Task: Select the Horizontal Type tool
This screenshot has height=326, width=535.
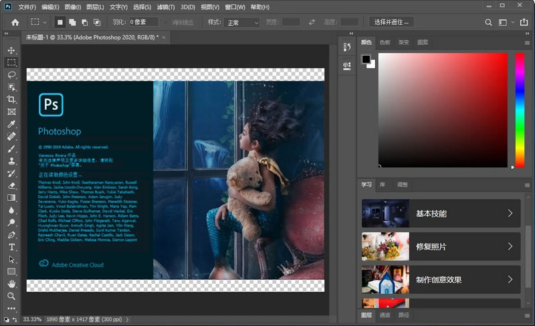Action: point(11,247)
